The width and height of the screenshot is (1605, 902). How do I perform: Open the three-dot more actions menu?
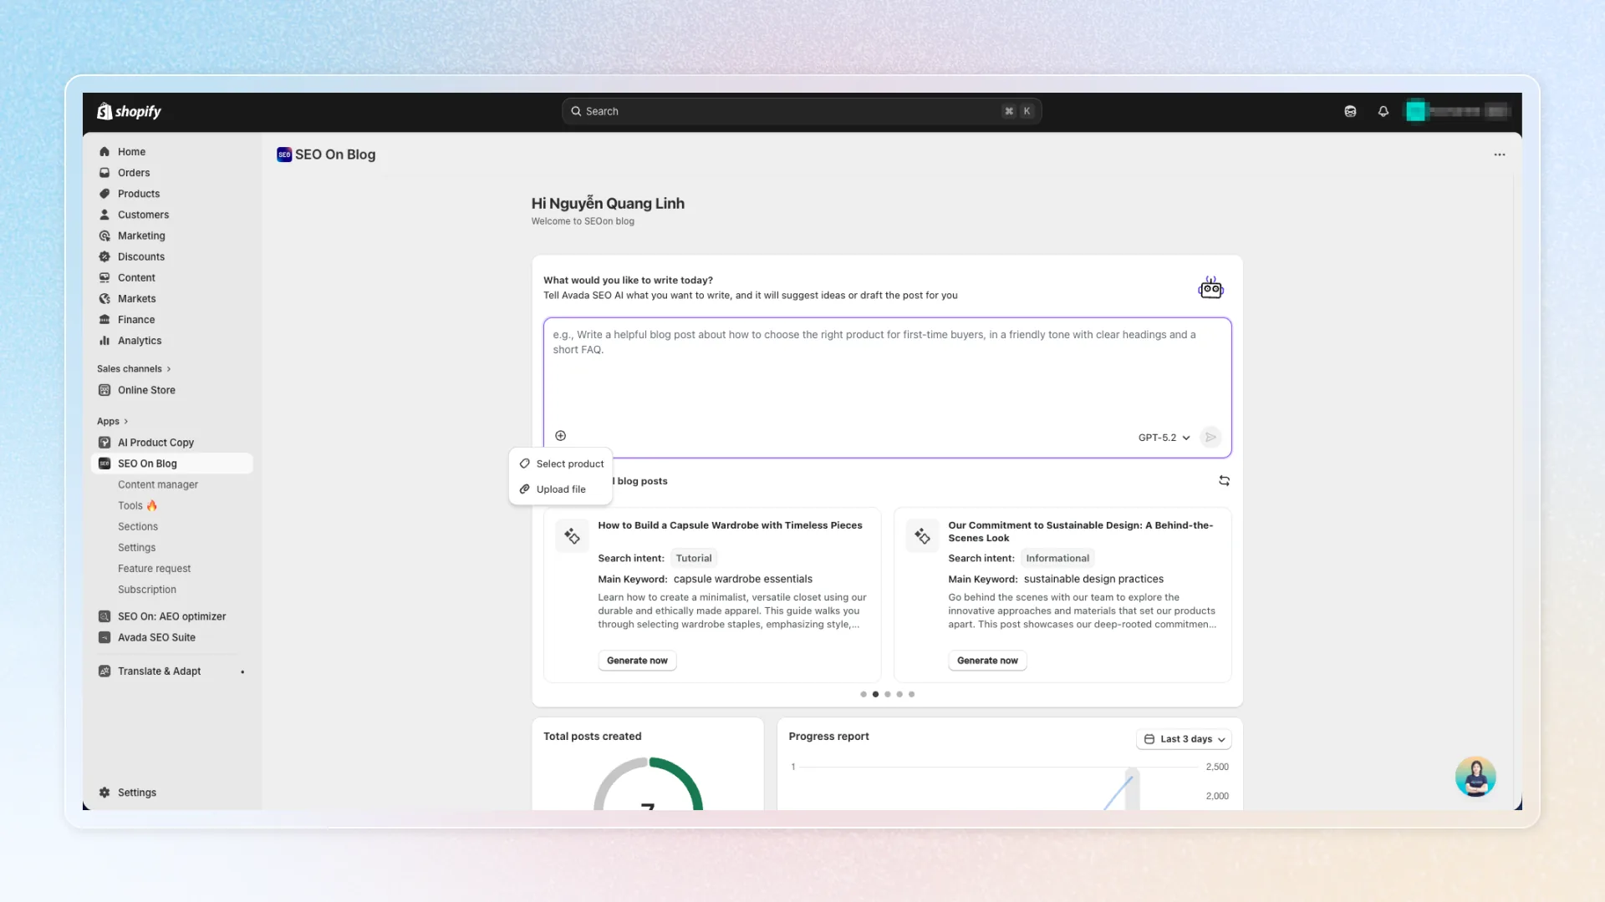(x=1500, y=155)
